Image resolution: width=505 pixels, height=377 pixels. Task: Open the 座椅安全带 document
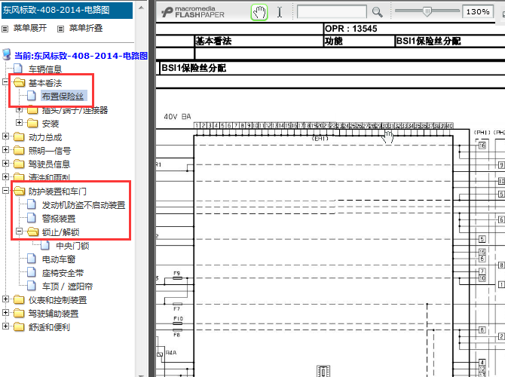63,273
